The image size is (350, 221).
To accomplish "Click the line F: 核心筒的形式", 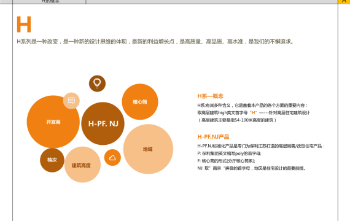I will [x=226, y=161].
